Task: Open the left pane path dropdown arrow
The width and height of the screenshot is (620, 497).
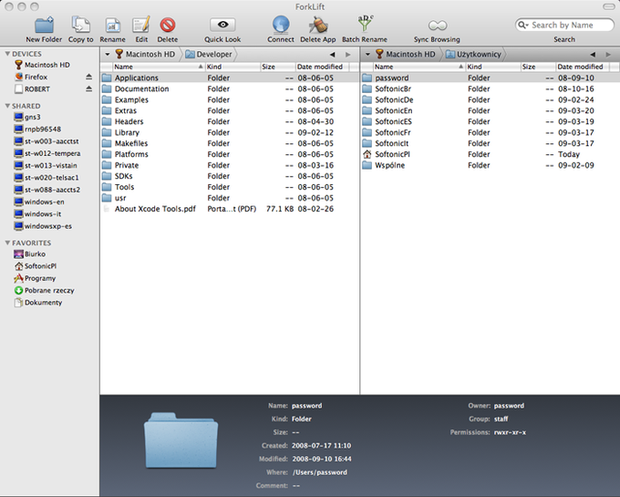Action: [x=108, y=54]
